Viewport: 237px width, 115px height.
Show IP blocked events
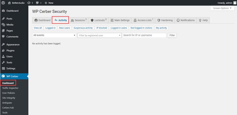click(102, 28)
